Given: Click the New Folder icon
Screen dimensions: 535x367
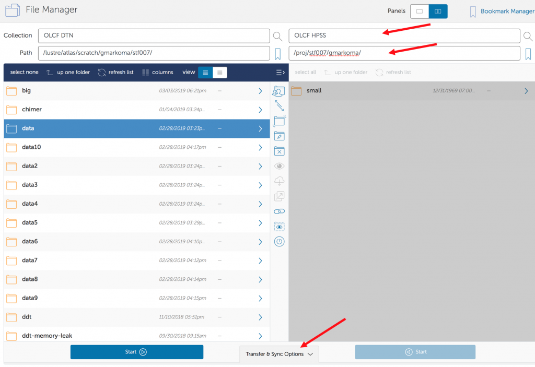Looking at the screenshot, I should 279,121.
